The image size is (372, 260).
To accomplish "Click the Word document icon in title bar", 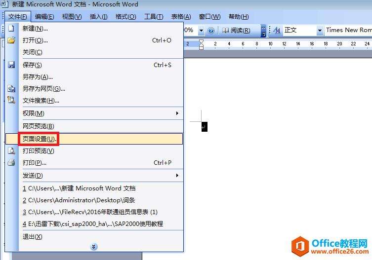I will pyautogui.click(x=4, y=4).
